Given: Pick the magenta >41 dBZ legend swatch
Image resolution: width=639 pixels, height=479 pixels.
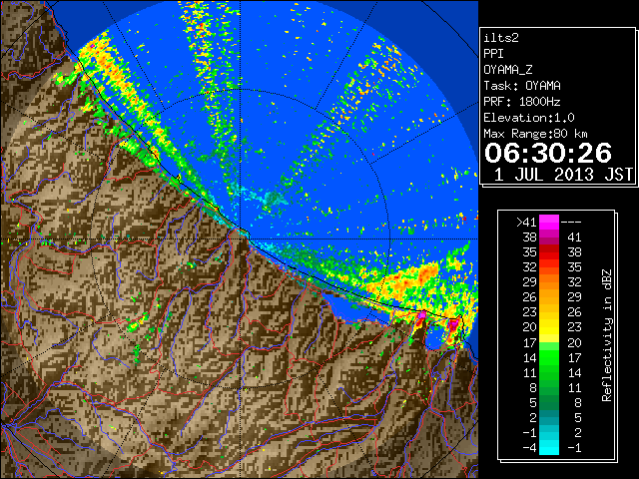Looking at the screenshot, I should click(x=549, y=222).
